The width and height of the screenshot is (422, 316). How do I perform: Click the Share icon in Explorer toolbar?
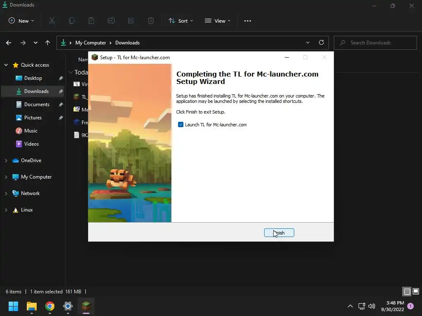pyautogui.click(x=131, y=21)
